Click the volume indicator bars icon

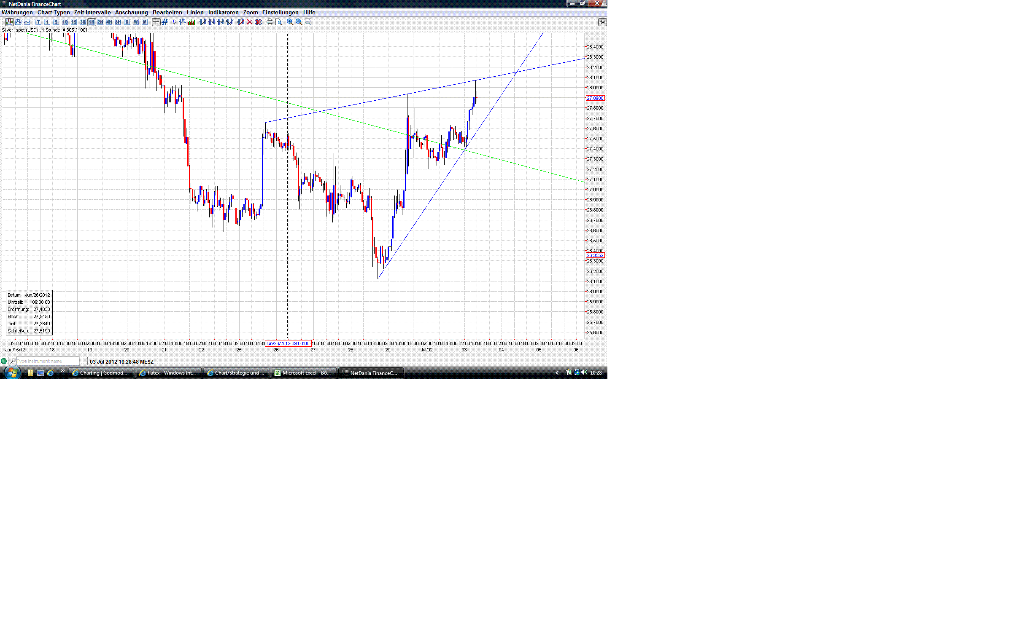[x=192, y=22]
